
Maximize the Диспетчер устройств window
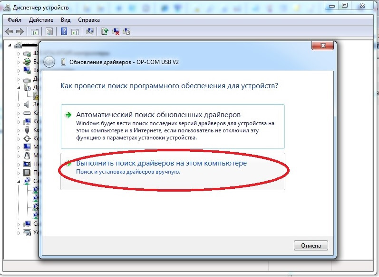345,6
